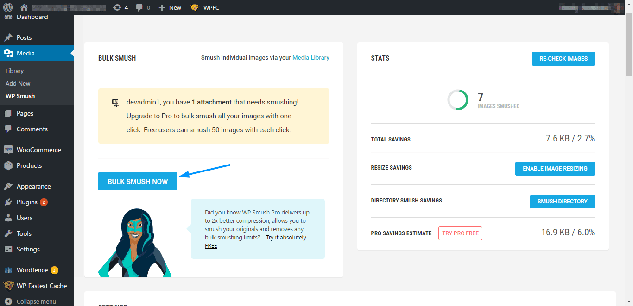Open comments bubble icon in admin bar
Screen dimensions: 633x306
coord(139,8)
